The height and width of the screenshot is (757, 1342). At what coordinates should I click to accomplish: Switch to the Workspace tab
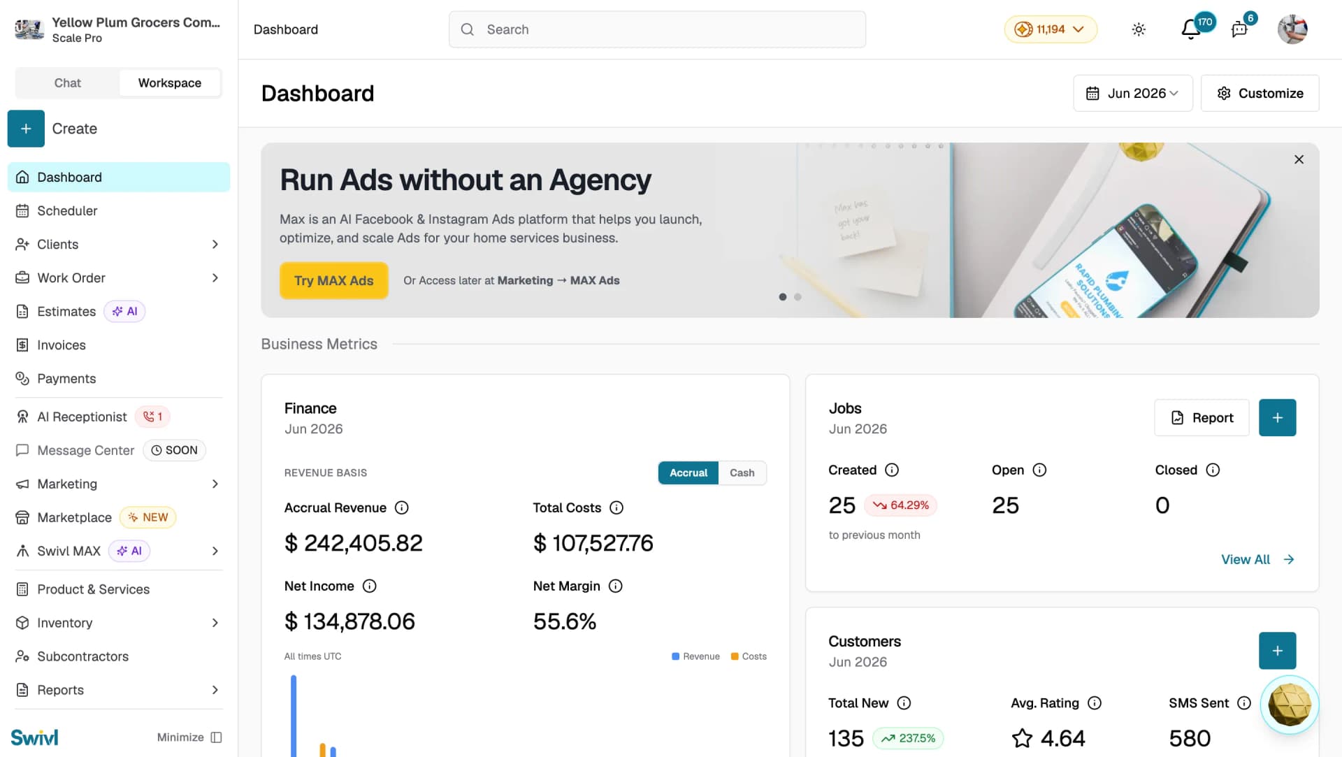[x=170, y=82]
